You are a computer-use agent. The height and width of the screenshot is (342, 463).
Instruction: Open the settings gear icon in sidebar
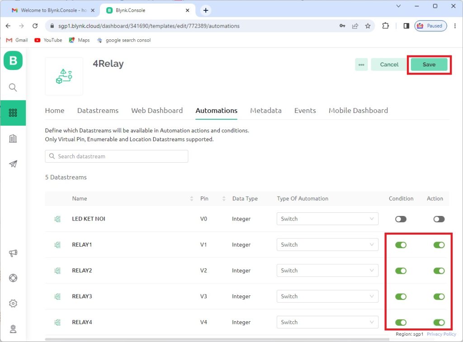pyautogui.click(x=13, y=304)
